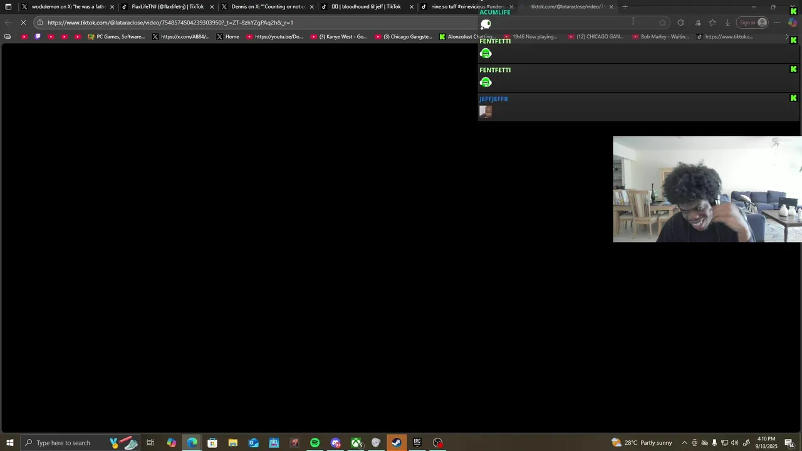The width and height of the screenshot is (802, 451).
Task: Open a new tab with plus button
Action: 625,7
